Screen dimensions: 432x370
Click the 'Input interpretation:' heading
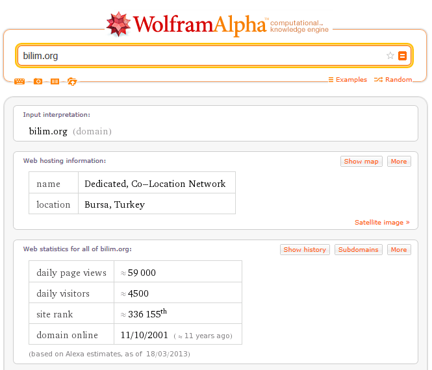pyautogui.click(x=57, y=115)
